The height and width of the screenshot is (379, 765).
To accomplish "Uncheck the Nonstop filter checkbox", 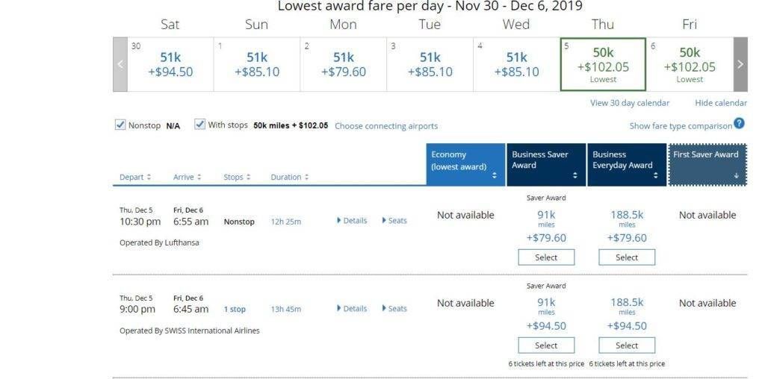I will [x=120, y=125].
